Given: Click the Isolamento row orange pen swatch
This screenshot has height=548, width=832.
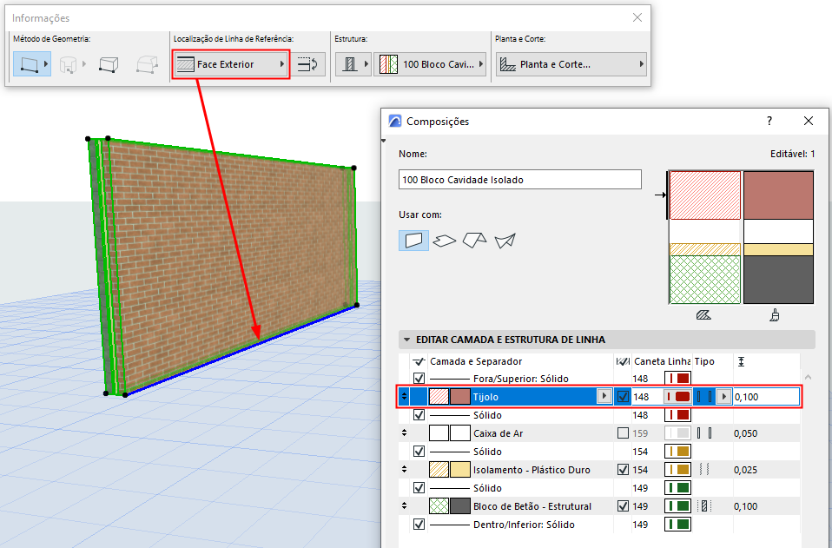Looking at the screenshot, I should coord(677,470).
